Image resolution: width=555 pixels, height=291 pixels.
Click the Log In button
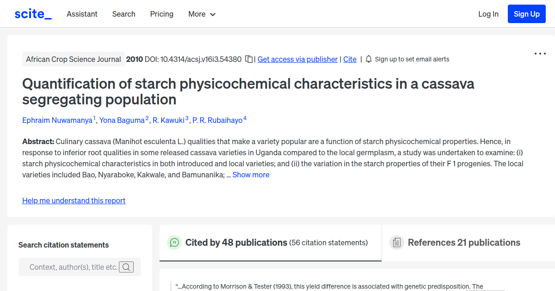point(488,14)
